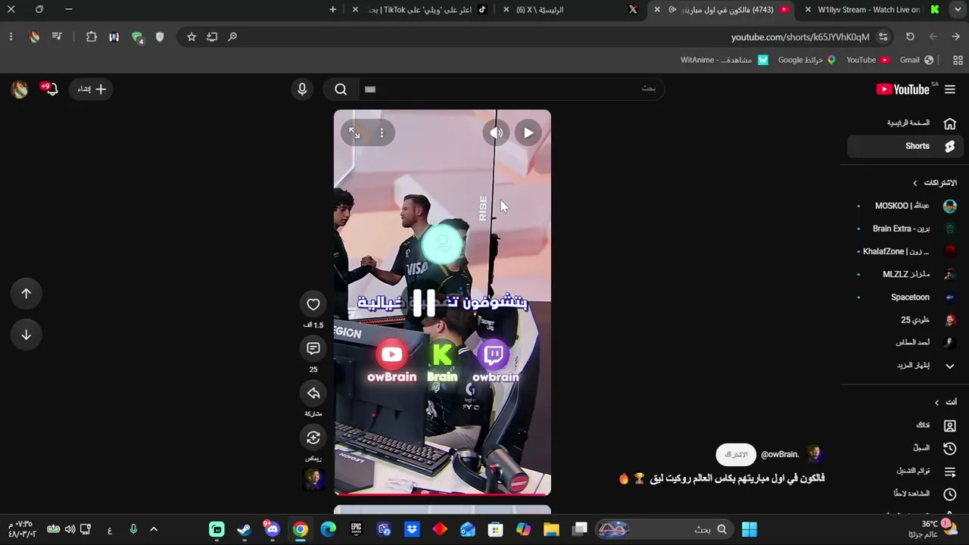Open the Brain Extra subscription channel
This screenshot has height=545, width=969.
click(904, 229)
